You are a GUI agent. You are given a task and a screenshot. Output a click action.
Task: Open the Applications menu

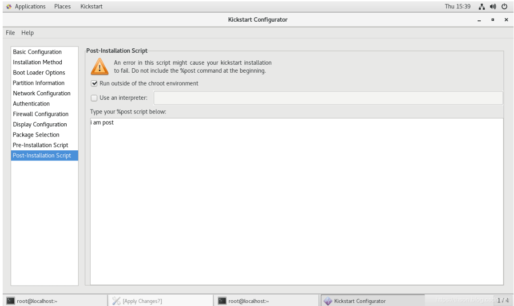[x=30, y=6]
